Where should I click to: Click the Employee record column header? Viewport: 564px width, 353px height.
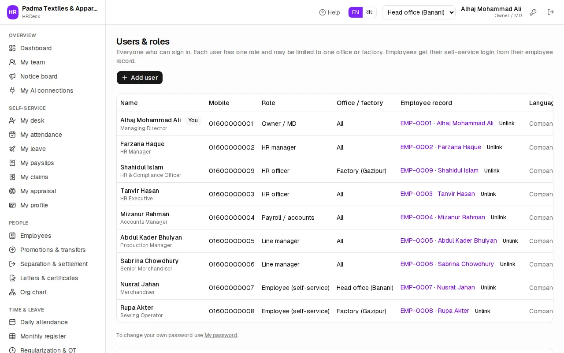click(426, 103)
